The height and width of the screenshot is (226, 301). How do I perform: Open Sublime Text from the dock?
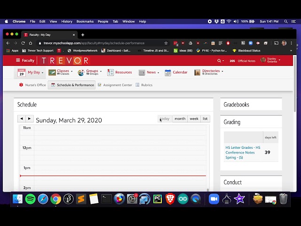[81, 199]
